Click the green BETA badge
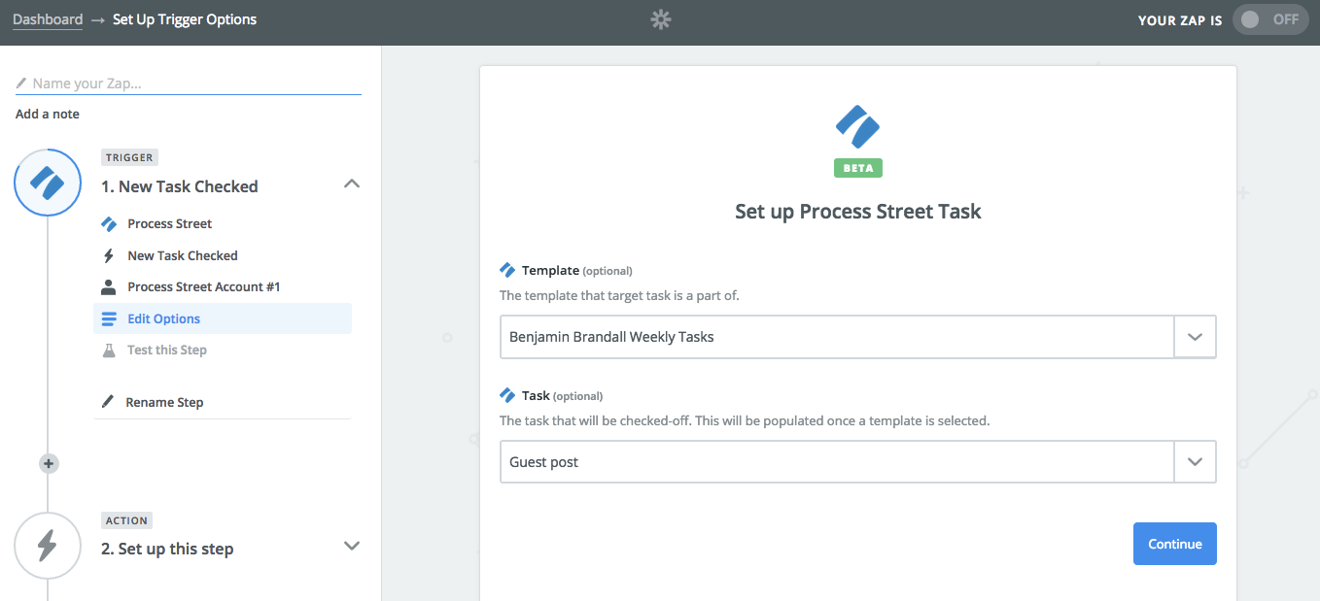This screenshot has height=601, width=1320. 858,168
